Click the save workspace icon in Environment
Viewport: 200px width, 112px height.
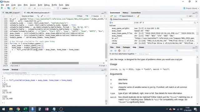click(x=115, y=16)
